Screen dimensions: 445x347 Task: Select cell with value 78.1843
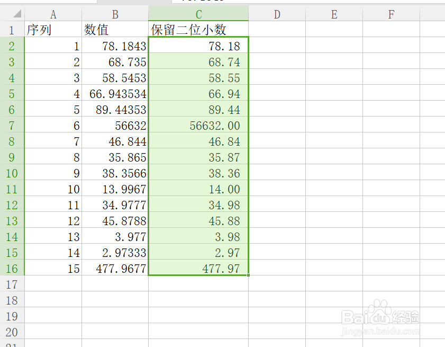[x=115, y=45]
